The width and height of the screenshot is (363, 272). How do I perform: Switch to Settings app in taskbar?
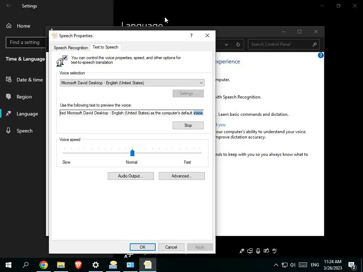pos(96,265)
